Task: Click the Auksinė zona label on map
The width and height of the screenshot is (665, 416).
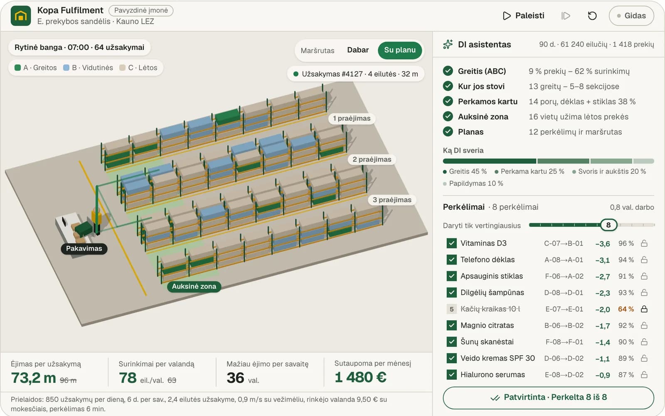Action: (x=194, y=286)
